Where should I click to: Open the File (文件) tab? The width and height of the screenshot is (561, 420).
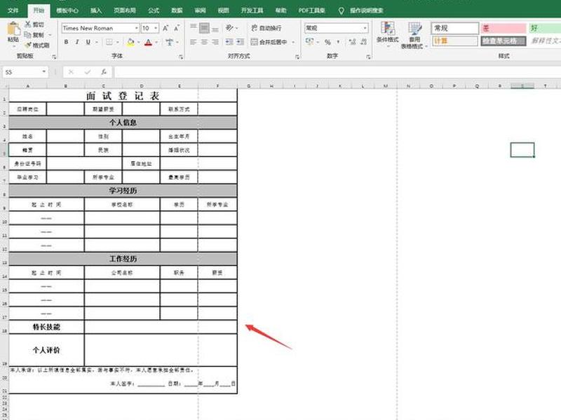pos(13,10)
